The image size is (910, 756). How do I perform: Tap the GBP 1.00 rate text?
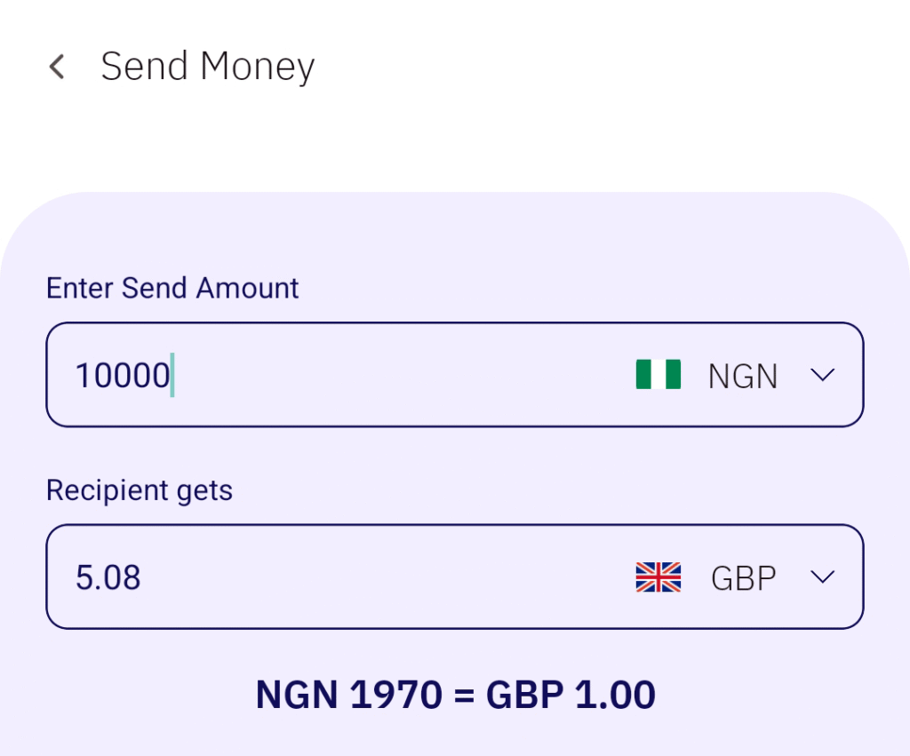pyautogui.click(x=571, y=695)
